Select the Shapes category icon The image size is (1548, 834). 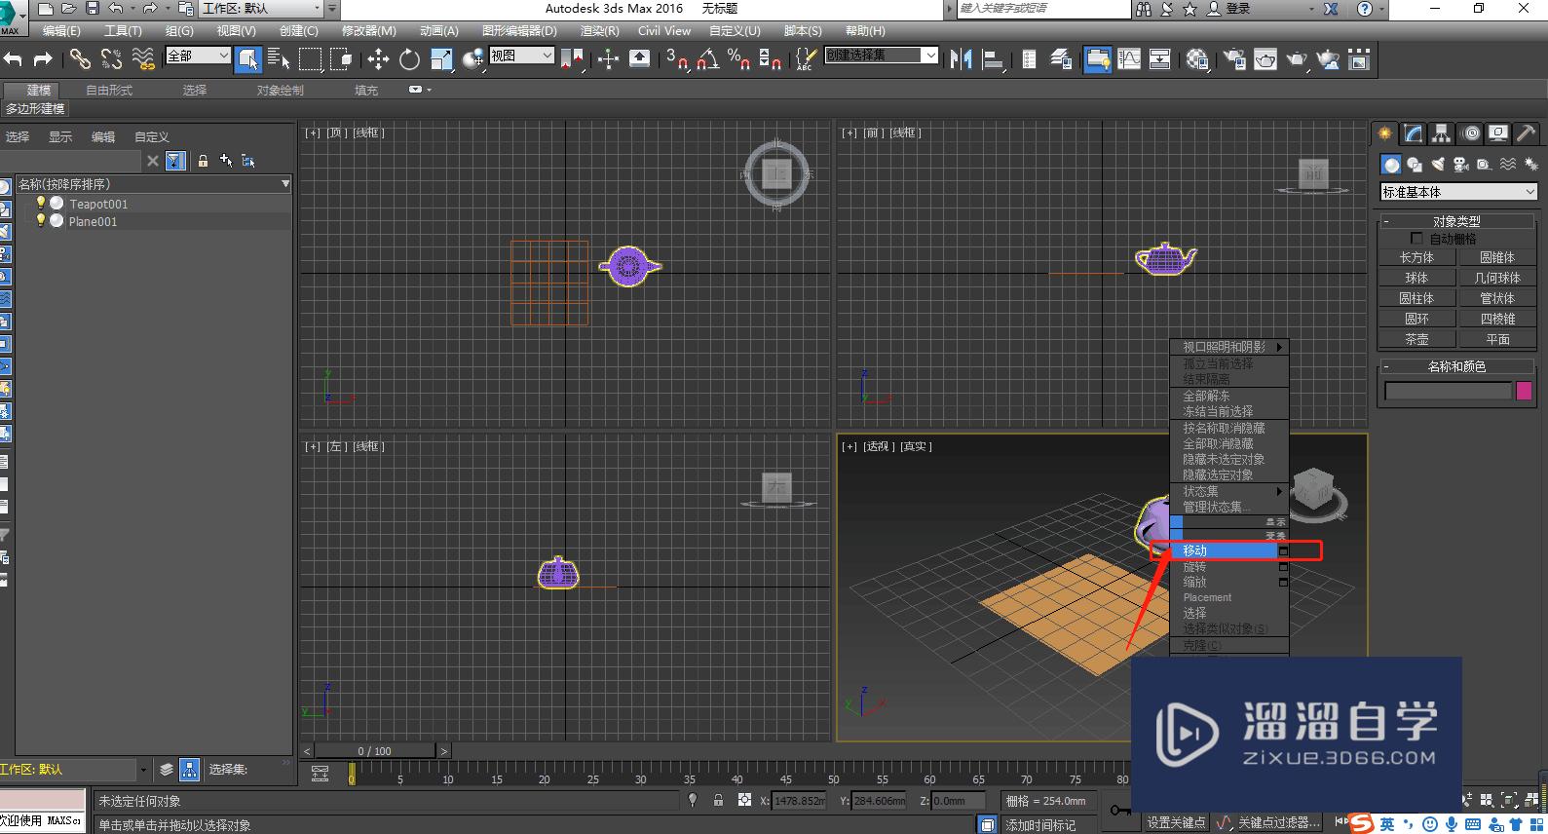tap(1415, 165)
